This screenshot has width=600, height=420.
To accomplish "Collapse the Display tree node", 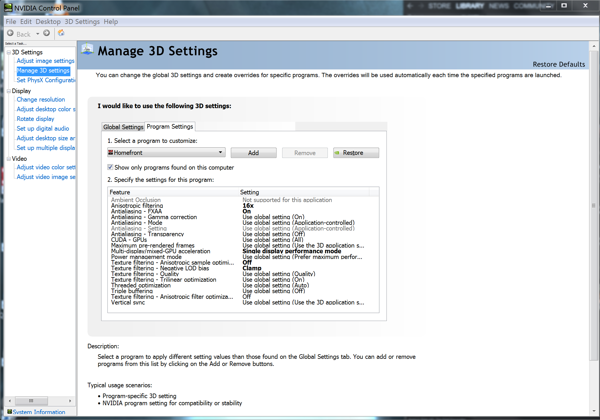I will [9, 91].
